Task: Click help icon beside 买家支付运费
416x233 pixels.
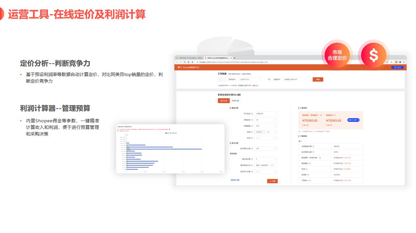Action: 252,172
